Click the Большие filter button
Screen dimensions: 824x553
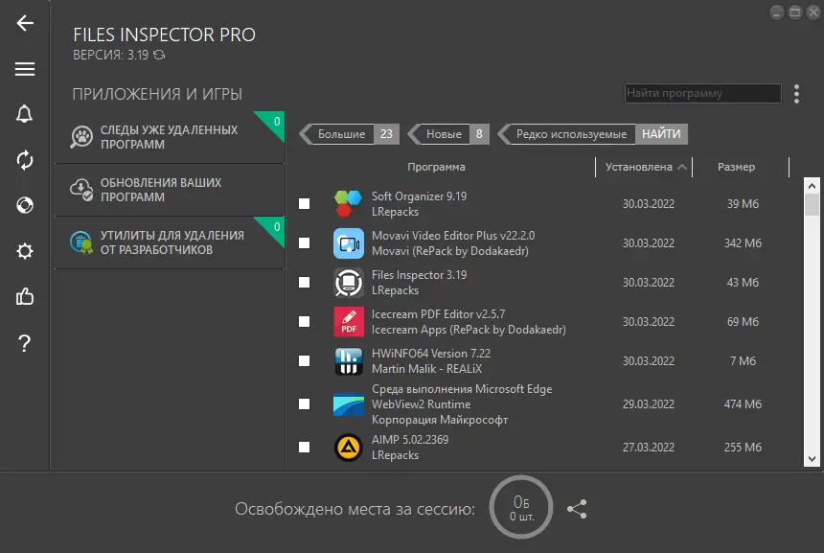click(342, 134)
